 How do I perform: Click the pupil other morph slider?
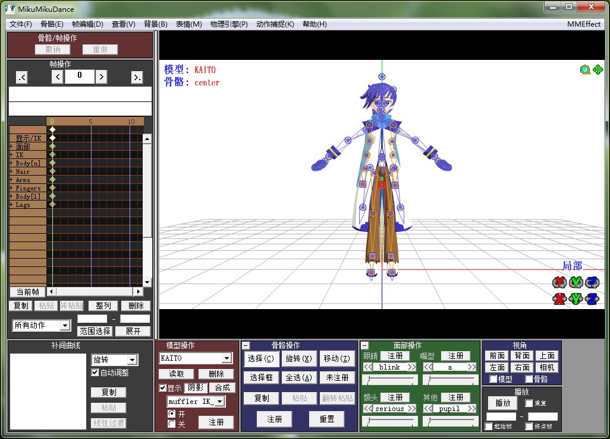point(451,421)
